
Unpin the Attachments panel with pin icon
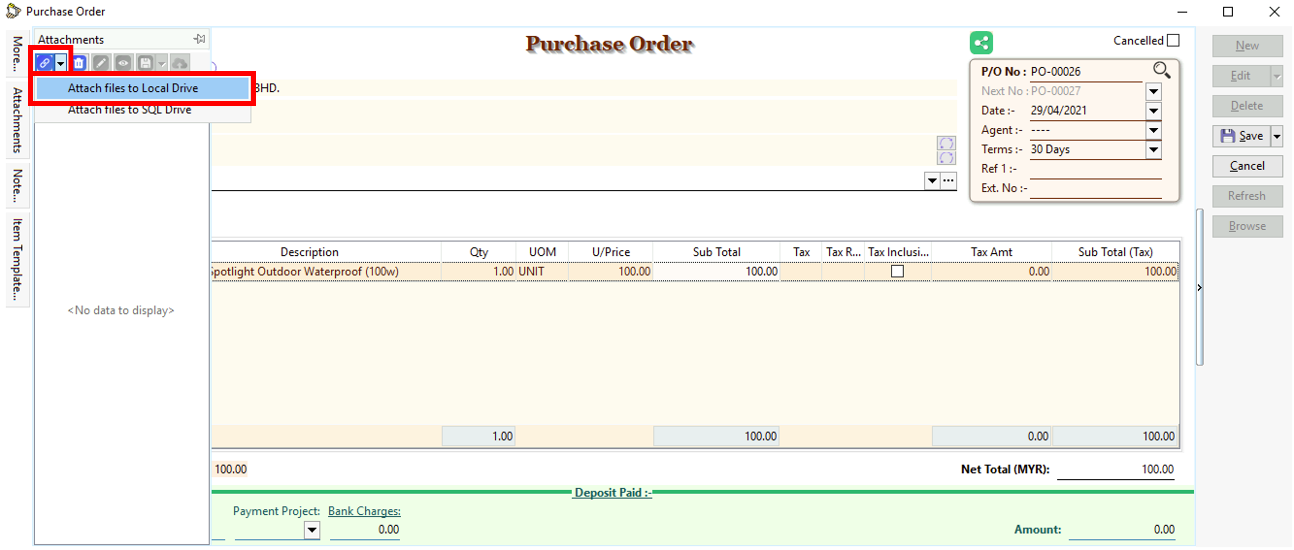(199, 39)
